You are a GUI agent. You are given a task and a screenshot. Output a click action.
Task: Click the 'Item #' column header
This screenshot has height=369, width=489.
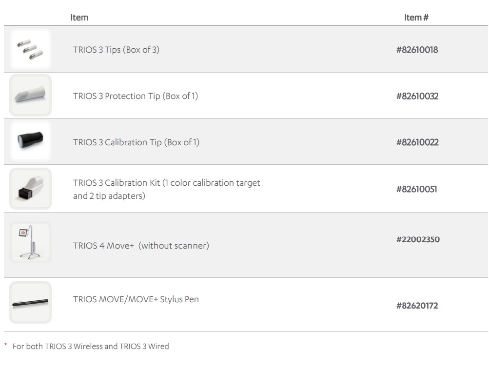pyautogui.click(x=416, y=18)
